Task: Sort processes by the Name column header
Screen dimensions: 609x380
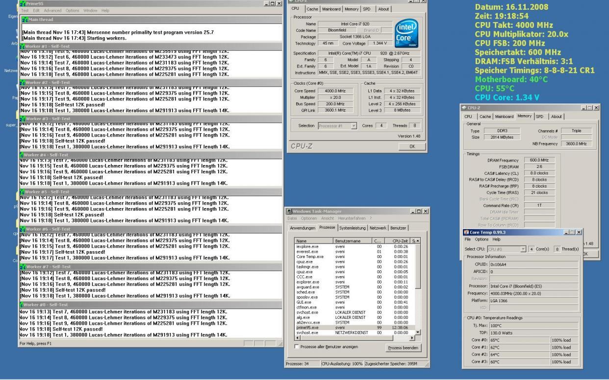Action: tap(314, 241)
